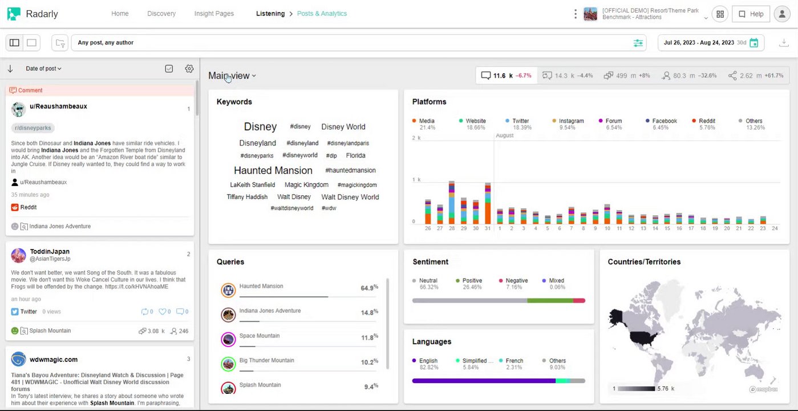Click the post search filter field
798x411 pixels.
coord(358,43)
